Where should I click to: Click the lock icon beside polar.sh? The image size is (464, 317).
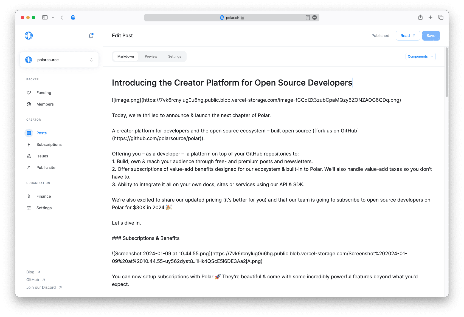243,18
